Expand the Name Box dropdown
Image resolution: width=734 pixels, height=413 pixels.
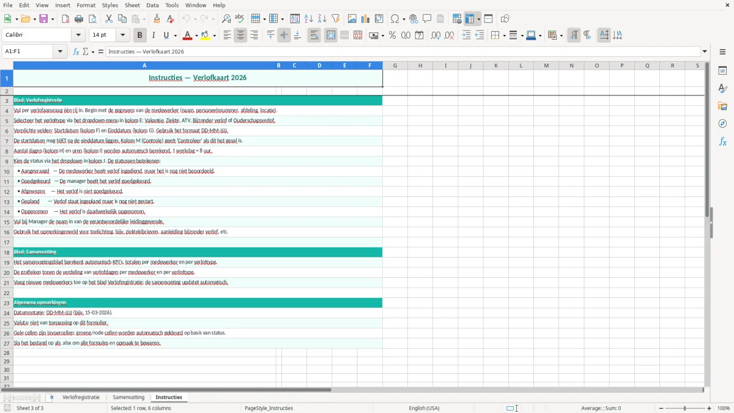[x=61, y=51]
